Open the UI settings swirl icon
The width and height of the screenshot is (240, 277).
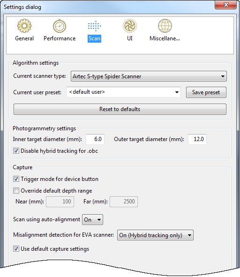[130, 26]
